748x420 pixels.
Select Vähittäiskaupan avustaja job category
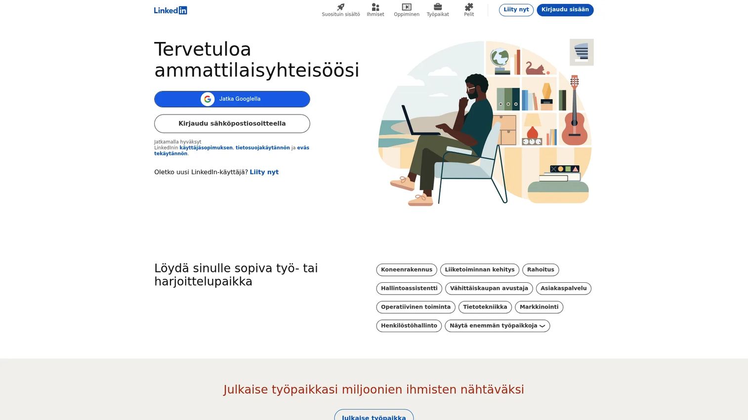(x=489, y=289)
